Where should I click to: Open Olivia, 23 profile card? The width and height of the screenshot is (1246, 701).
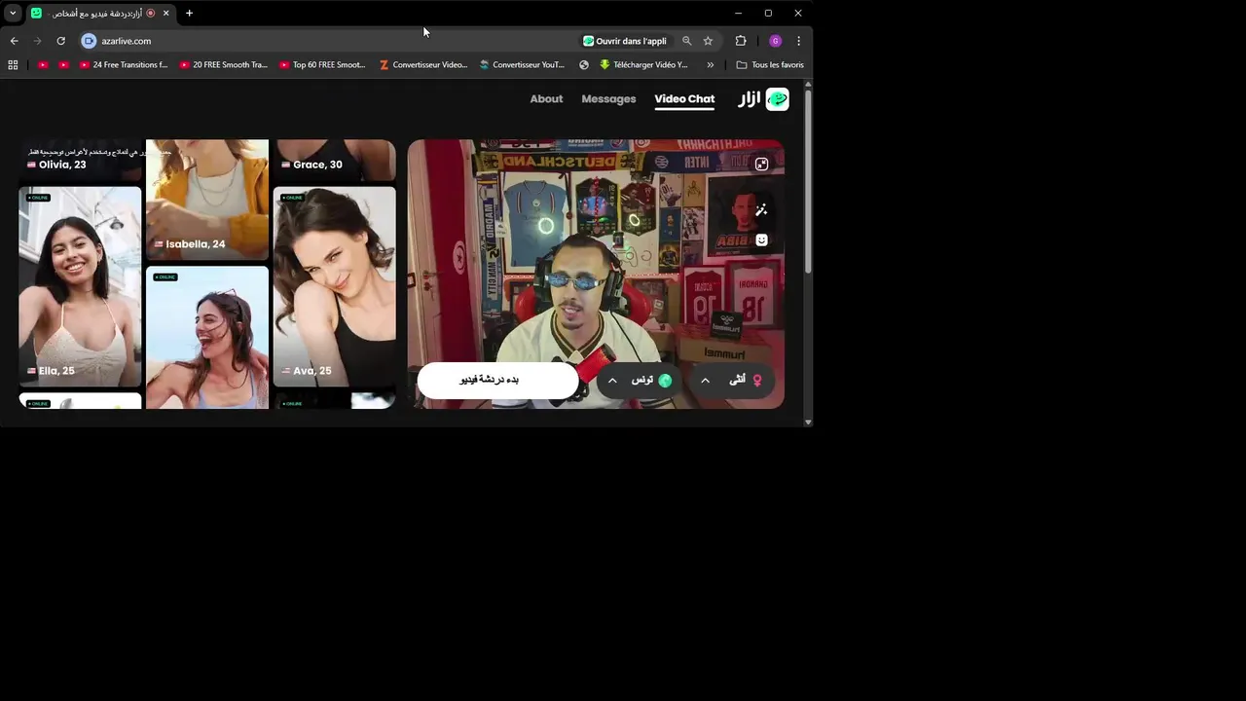pyautogui.click(x=80, y=160)
